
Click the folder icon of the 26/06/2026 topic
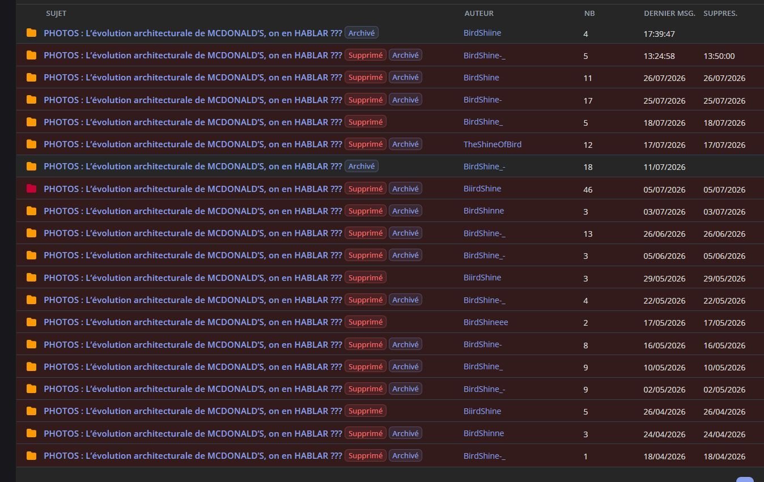pos(31,233)
